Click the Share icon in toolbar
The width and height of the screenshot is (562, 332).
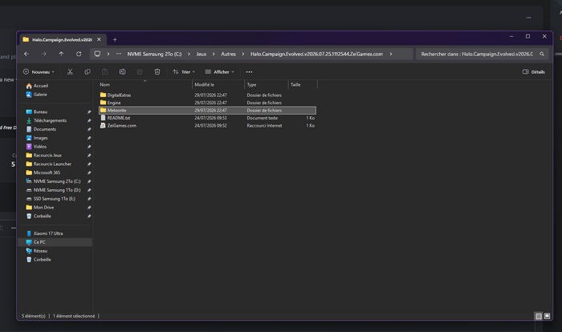click(x=140, y=72)
